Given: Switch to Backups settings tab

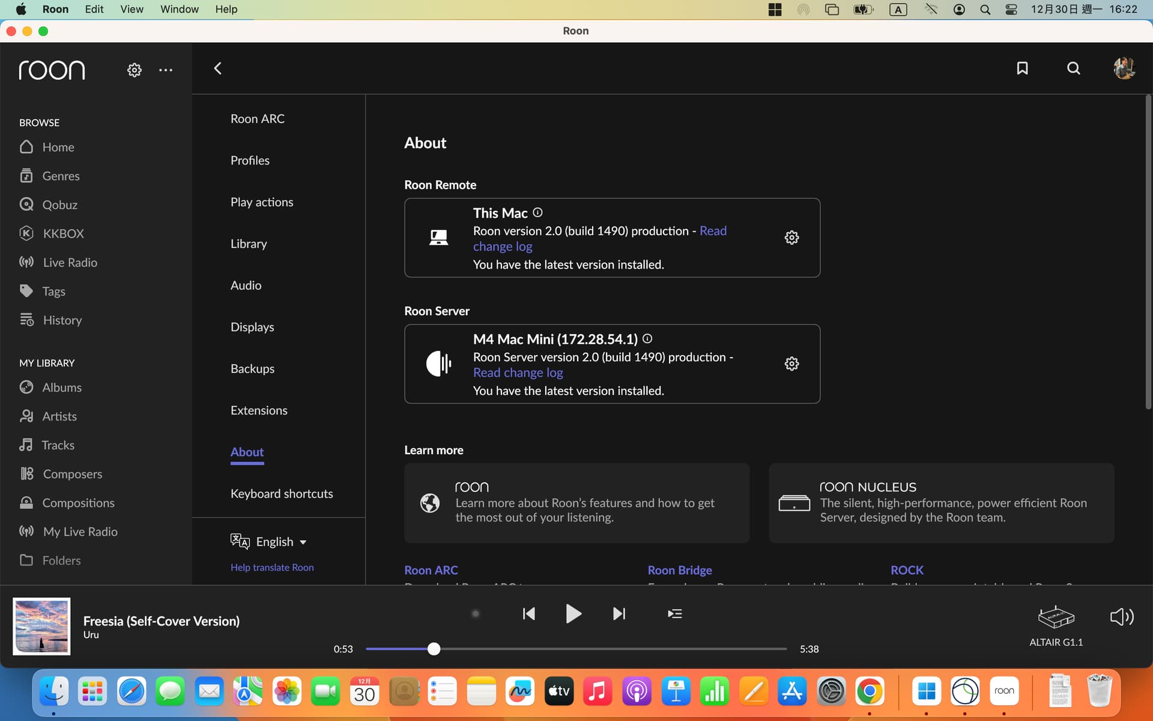Looking at the screenshot, I should 252,369.
